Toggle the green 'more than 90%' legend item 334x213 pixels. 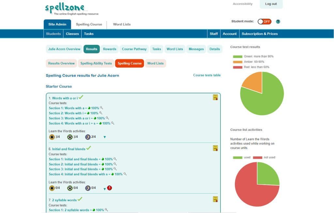tap(237, 57)
